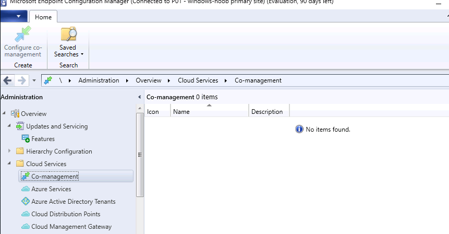Image resolution: width=449 pixels, height=234 pixels.
Task: Select Azure Services in the tree
Action: (51, 189)
